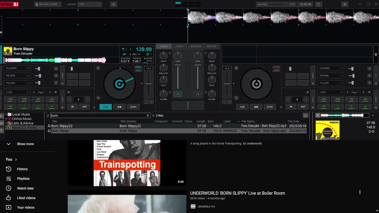Open YouTube Liked videos in sidebar
This screenshot has height=213, width=379.
point(26,198)
